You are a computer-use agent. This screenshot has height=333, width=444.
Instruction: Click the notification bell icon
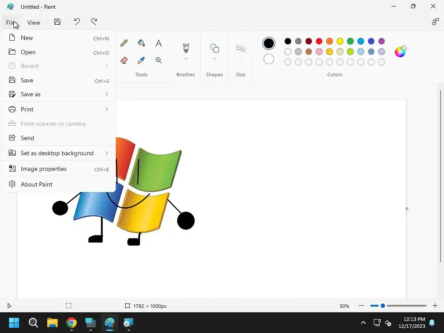(x=432, y=323)
